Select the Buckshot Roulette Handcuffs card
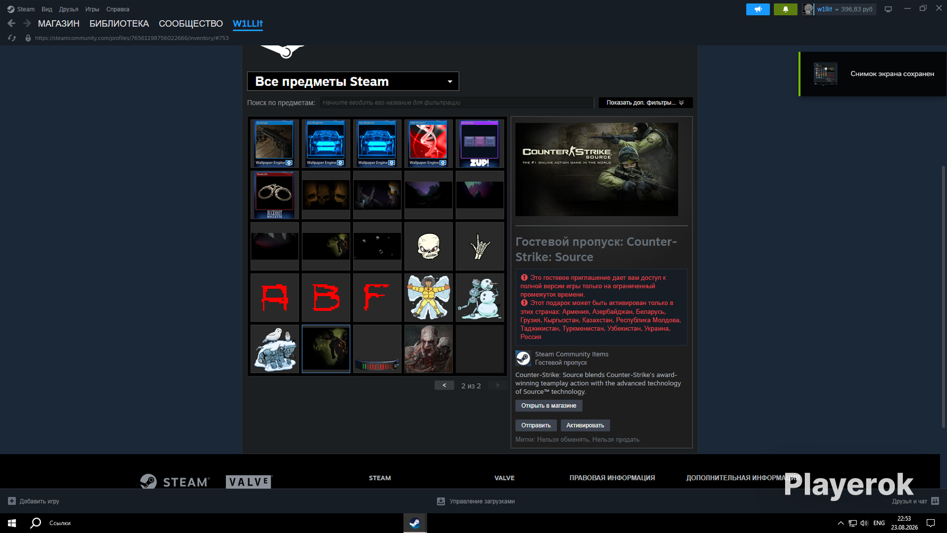947x533 pixels. 274,195
